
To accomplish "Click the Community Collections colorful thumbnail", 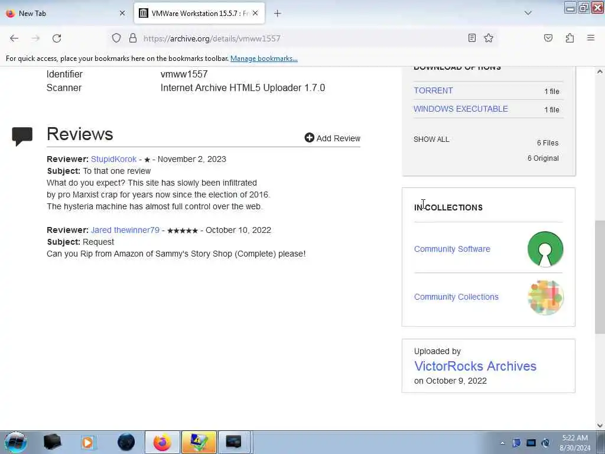I will coord(545,297).
